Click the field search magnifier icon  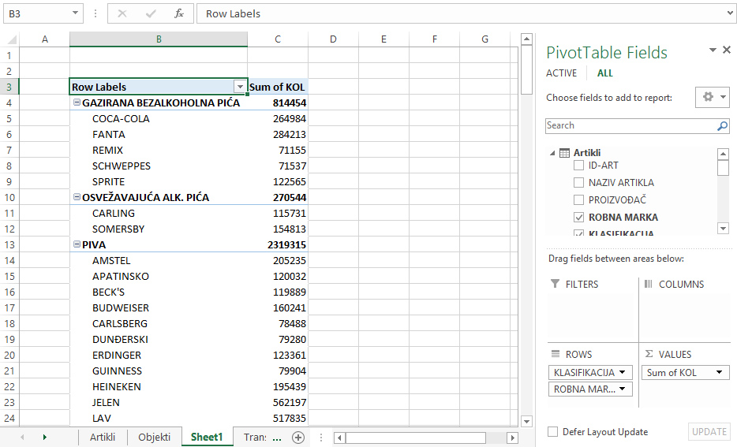[722, 125]
